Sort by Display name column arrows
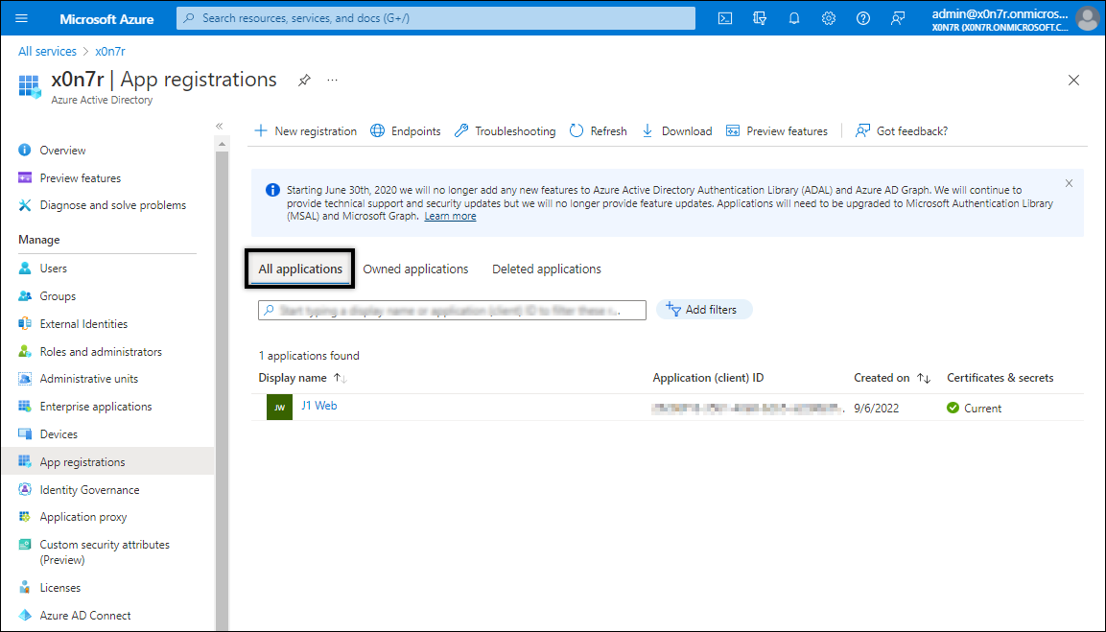 [340, 378]
